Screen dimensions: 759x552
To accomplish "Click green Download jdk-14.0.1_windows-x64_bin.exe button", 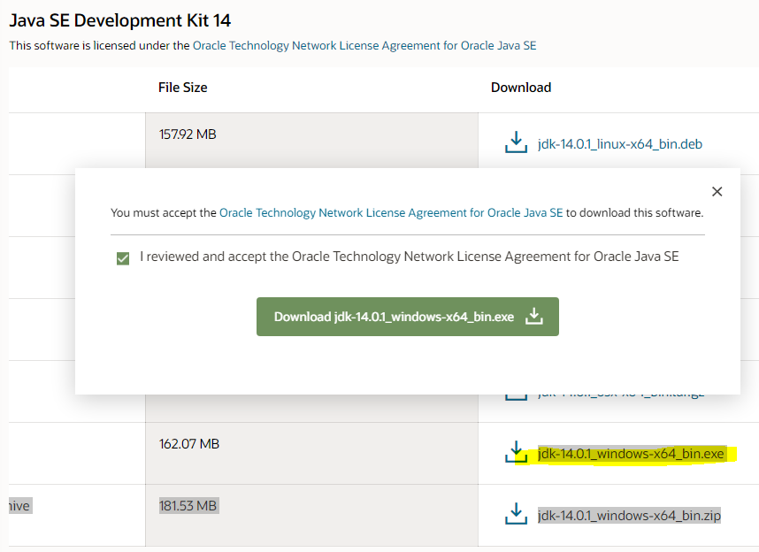I will pyautogui.click(x=408, y=317).
